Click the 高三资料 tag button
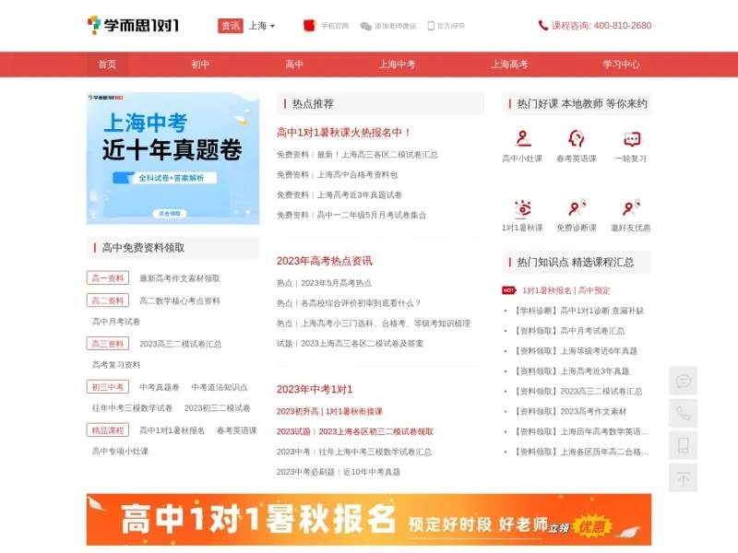The width and height of the screenshot is (738, 553). tap(108, 344)
